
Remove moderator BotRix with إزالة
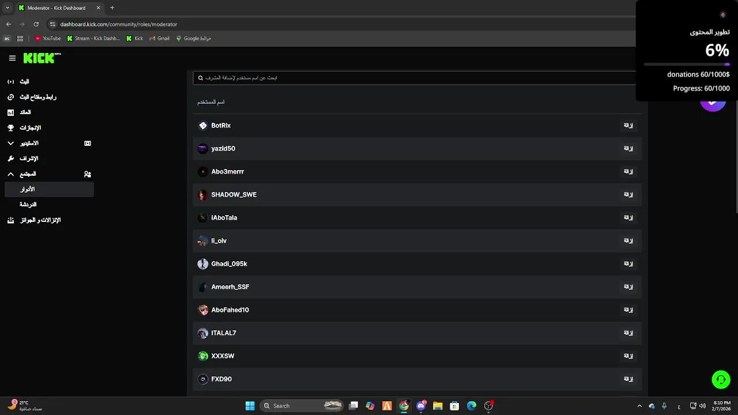tap(628, 125)
